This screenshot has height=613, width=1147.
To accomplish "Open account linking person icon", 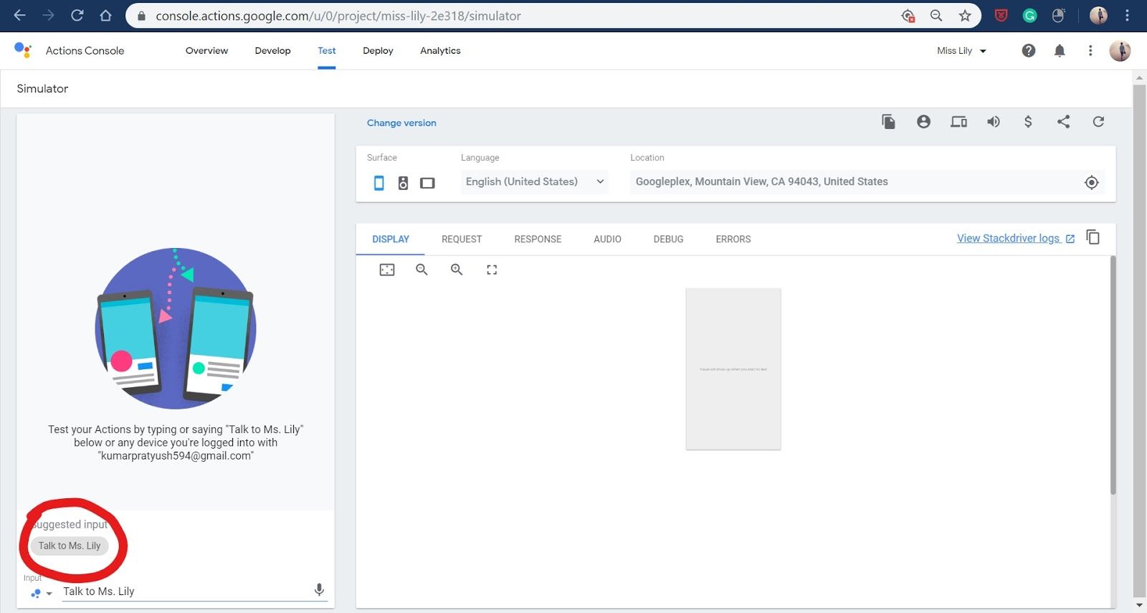I will [923, 121].
